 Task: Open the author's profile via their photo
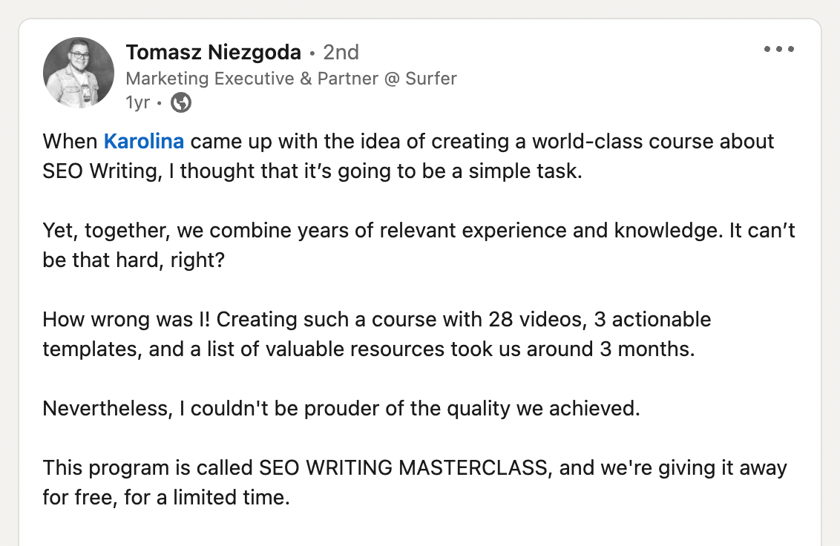point(79,72)
